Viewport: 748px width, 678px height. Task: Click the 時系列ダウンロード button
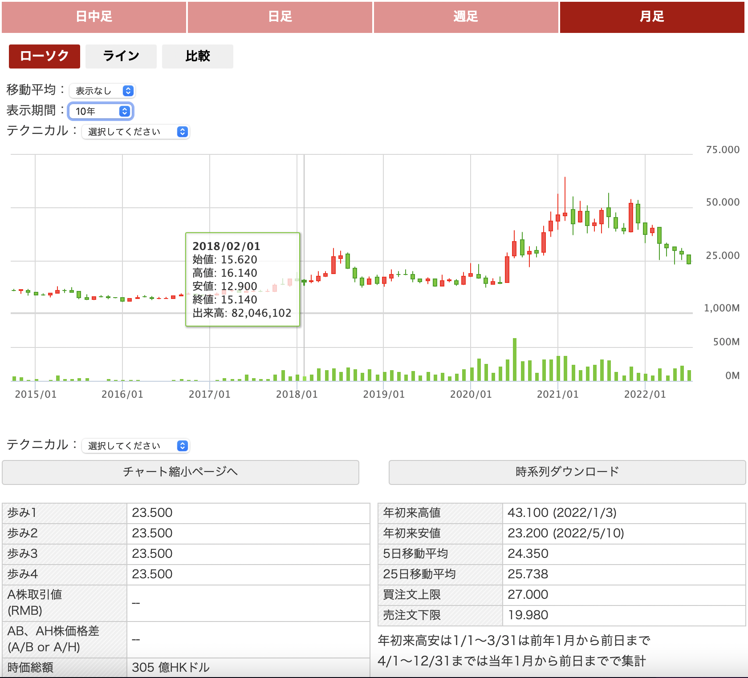coord(567,472)
